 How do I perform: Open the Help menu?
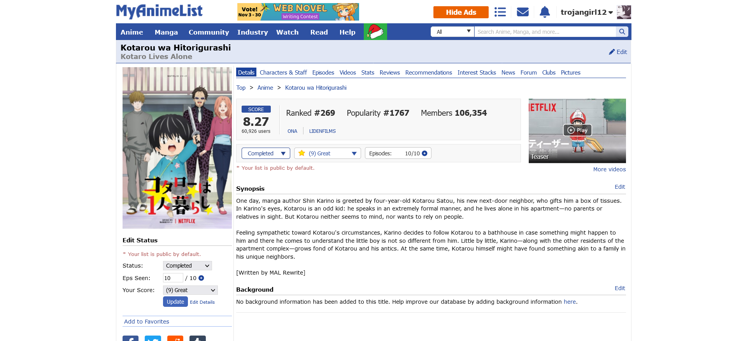(x=347, y=32)
